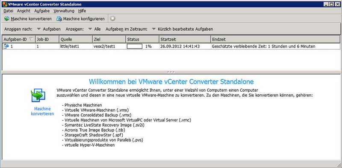Open the Anzeigen nach Aufgaben dropdown
342x168 pixels.
click(x=49, y=29)
